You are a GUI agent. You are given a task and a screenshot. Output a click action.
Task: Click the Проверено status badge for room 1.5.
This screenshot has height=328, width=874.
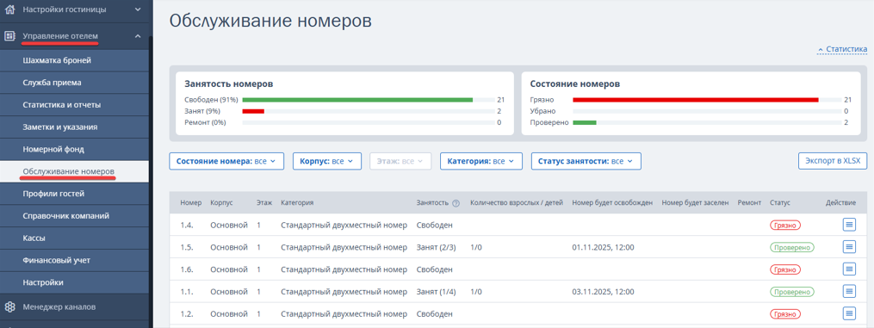792,247
